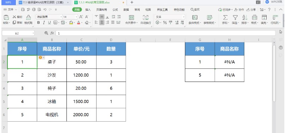Open the 数据 (Data) ribbon tab
This screenshot has height=133, width=285.
tap(126, 10)
